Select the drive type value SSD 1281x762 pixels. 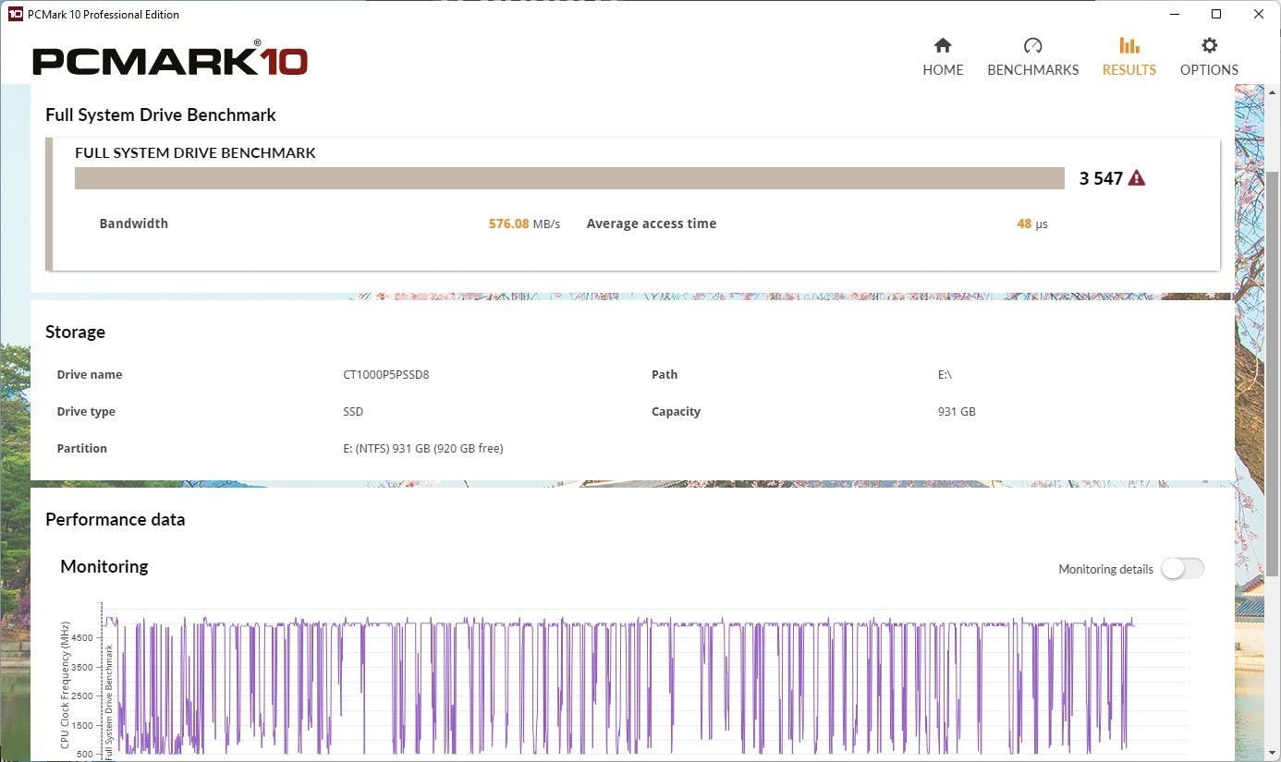pyautogui.click(x=353, y=411)
